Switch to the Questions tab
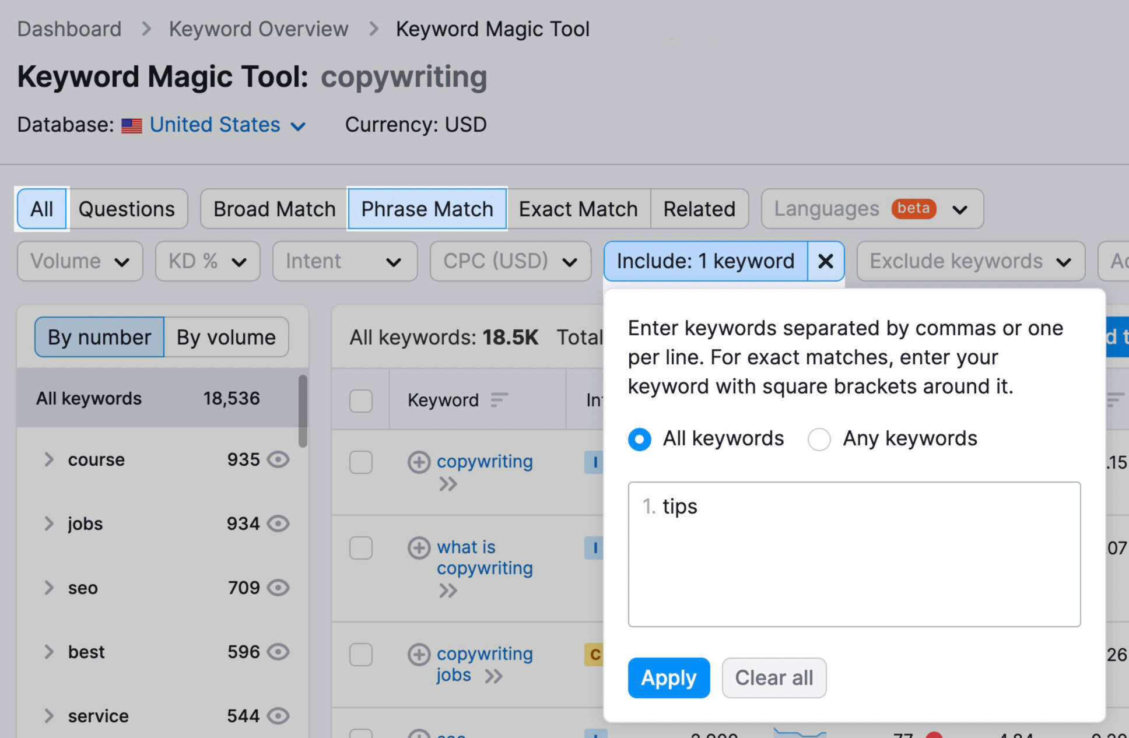The width and height of the screenshot is (1129, 738). [x=127, y=209]
